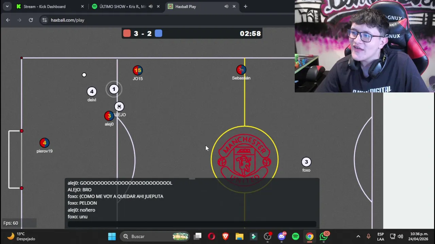Click the microphone tray icon
The image size is (435, 244).
369,236
